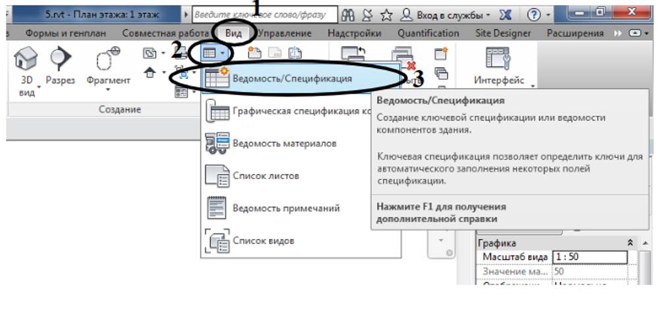
Task: Click the ribbon tabs overflow double-arrow icon
Action: [617, 34]
